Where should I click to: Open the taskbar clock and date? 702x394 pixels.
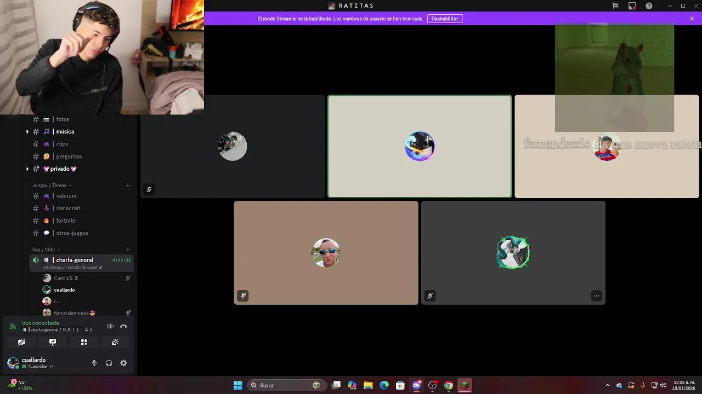[684, 385]
